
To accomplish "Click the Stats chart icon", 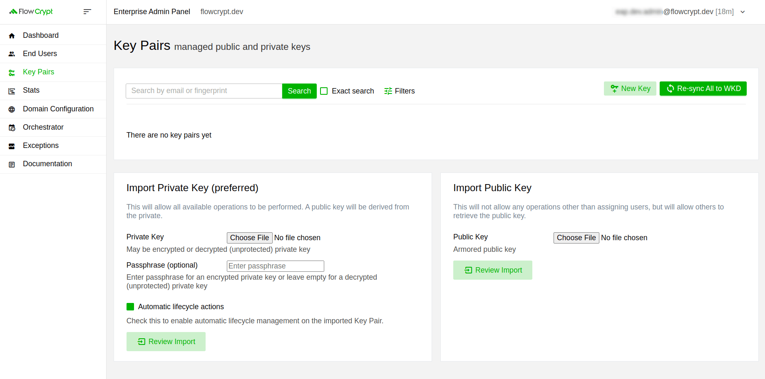I will click(x=12, y=91).
